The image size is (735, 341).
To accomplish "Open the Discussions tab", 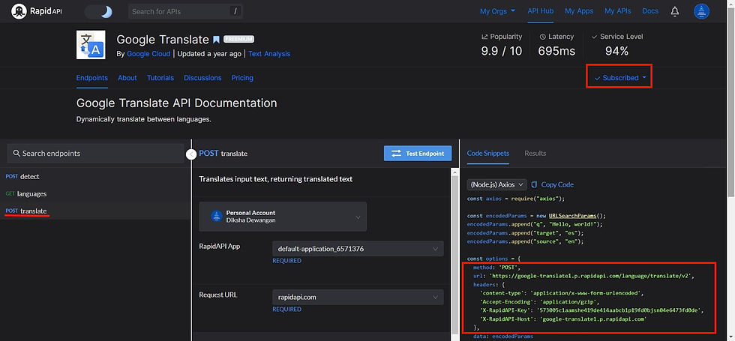I will pos(202,78).
